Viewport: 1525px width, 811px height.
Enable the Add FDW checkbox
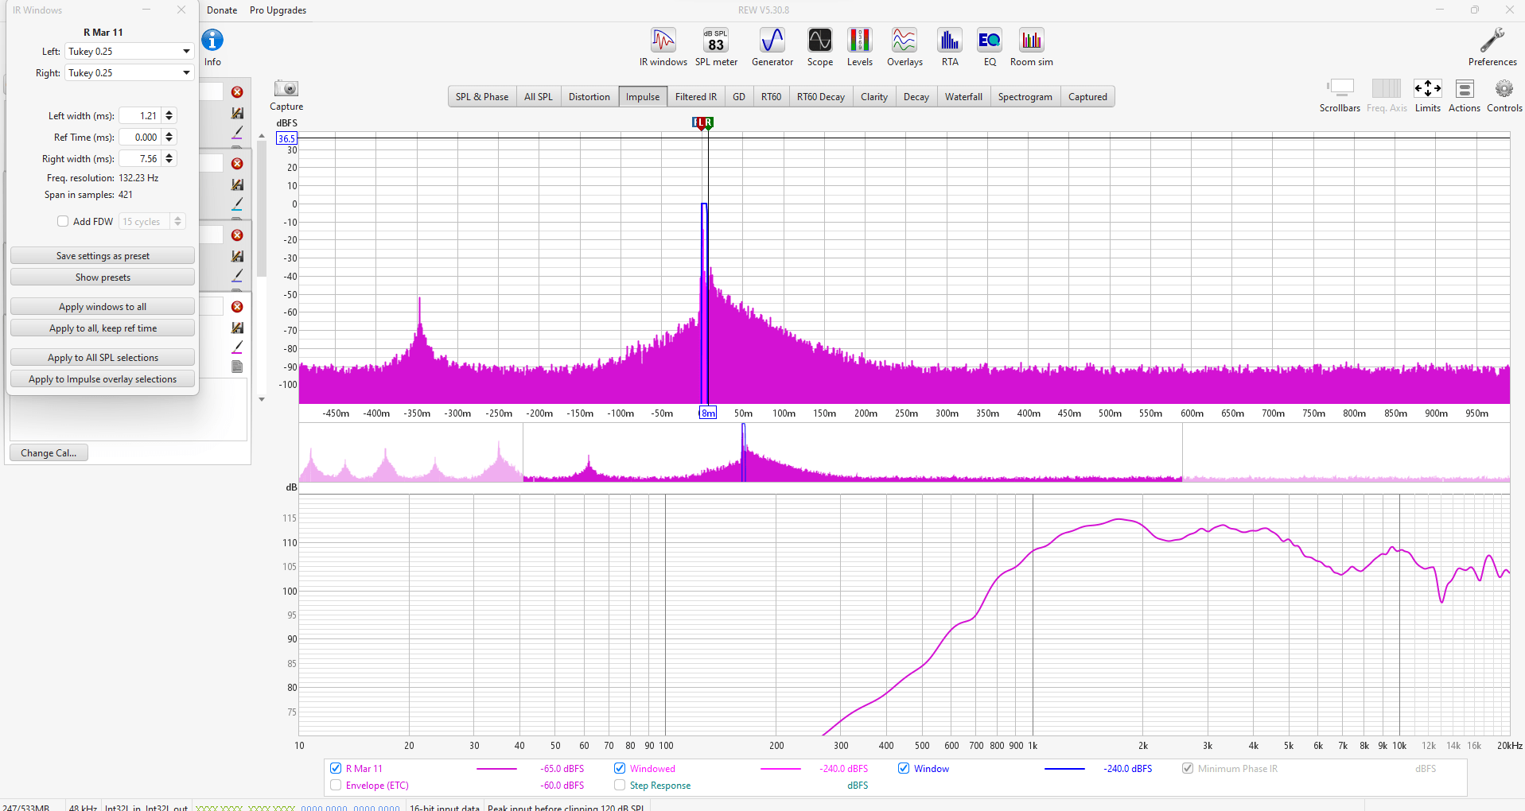click(63, 222)
